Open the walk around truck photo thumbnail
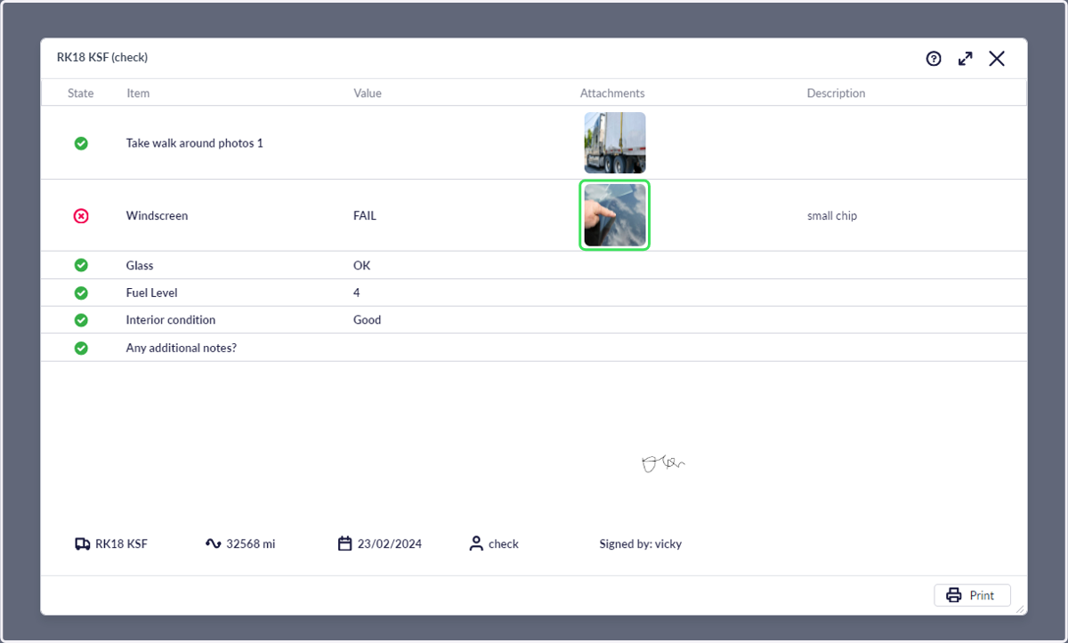 615,142
